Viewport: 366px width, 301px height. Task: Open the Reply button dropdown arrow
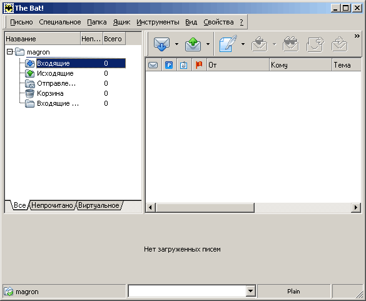[274, 44]
